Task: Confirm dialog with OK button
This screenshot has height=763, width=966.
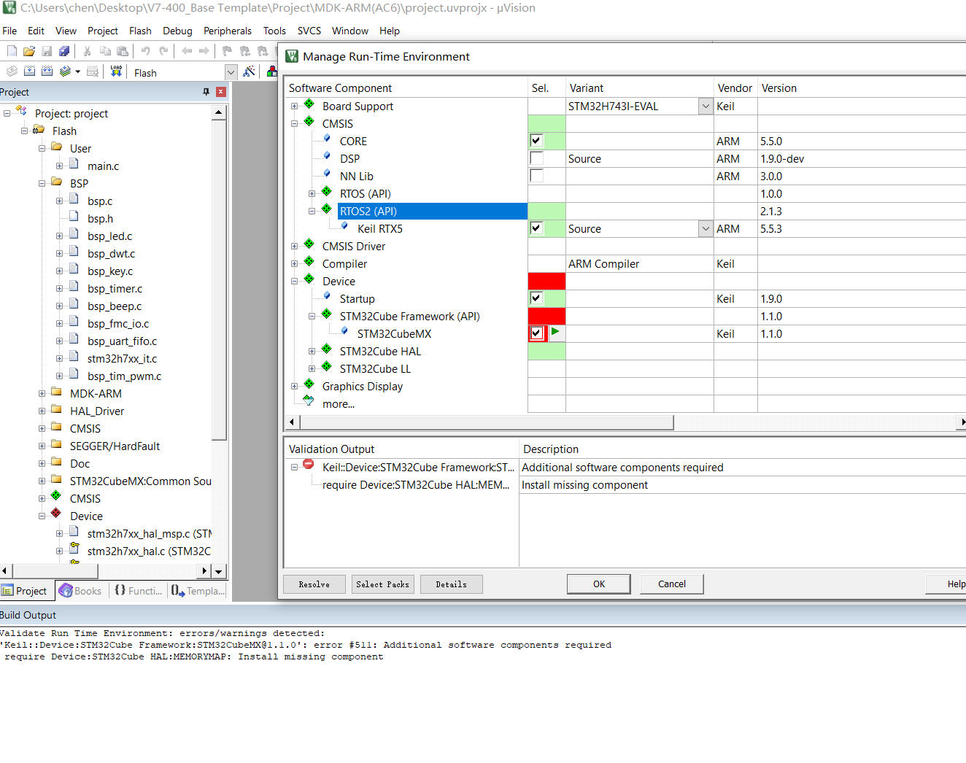Action: (599, 584)
